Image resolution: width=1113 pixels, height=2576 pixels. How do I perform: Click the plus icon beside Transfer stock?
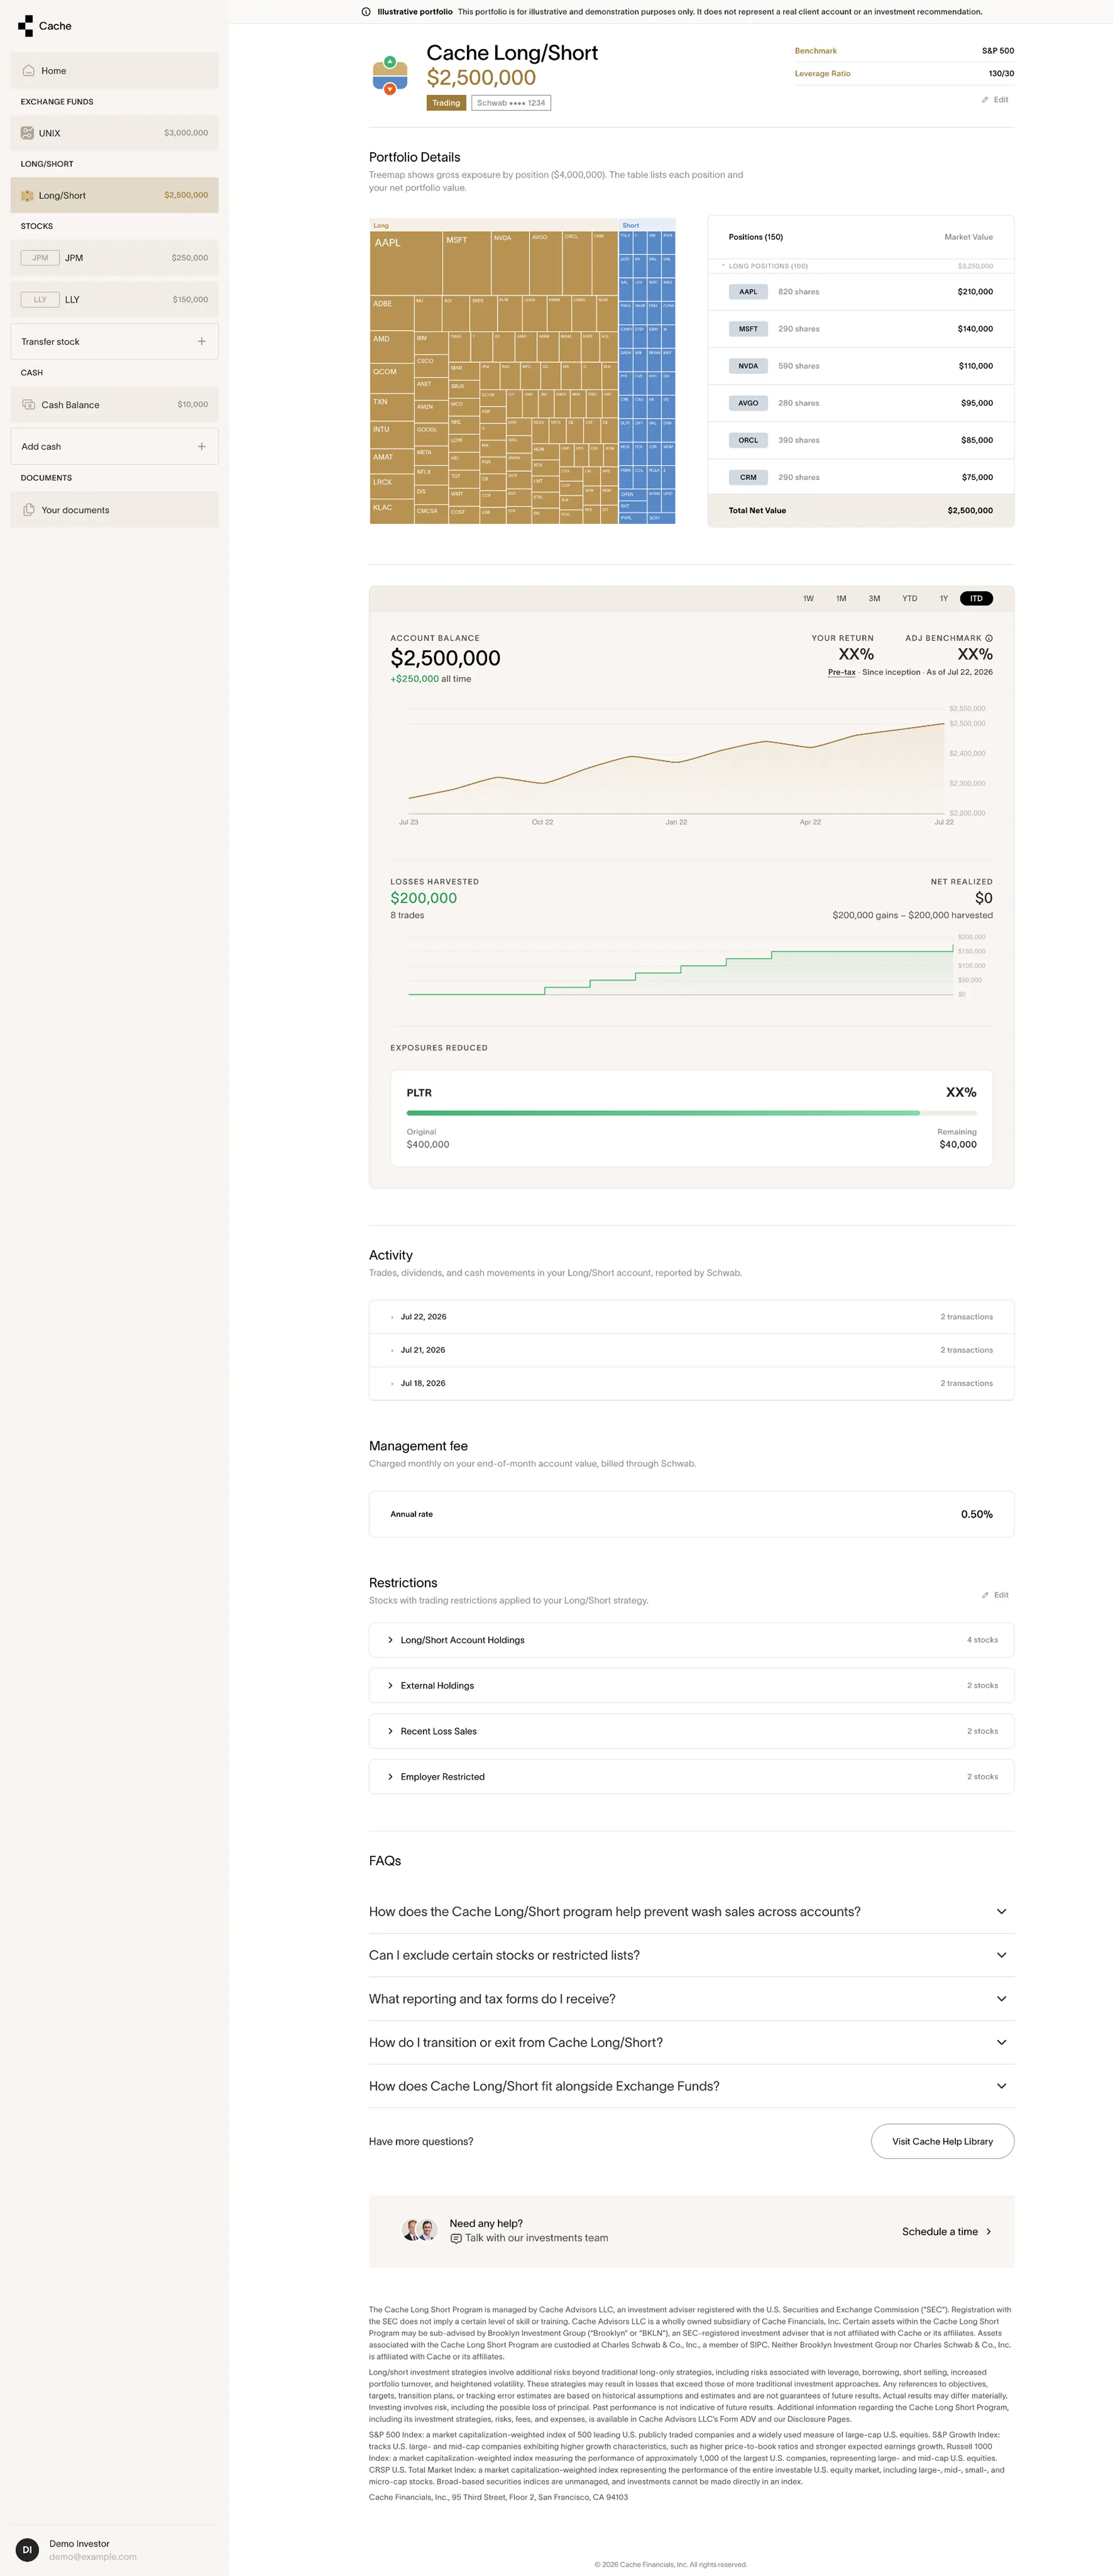(x=202, y=342)
